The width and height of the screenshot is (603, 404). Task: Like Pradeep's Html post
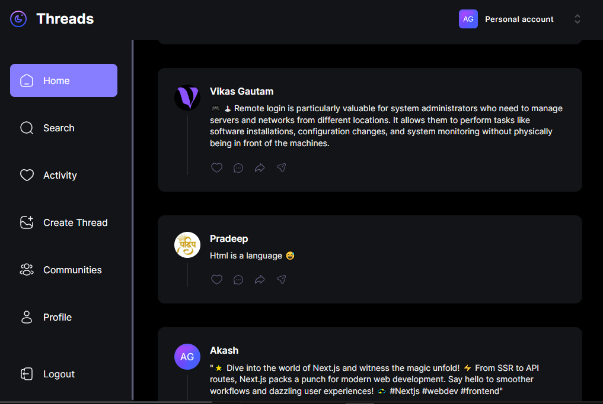coord(217,280)
